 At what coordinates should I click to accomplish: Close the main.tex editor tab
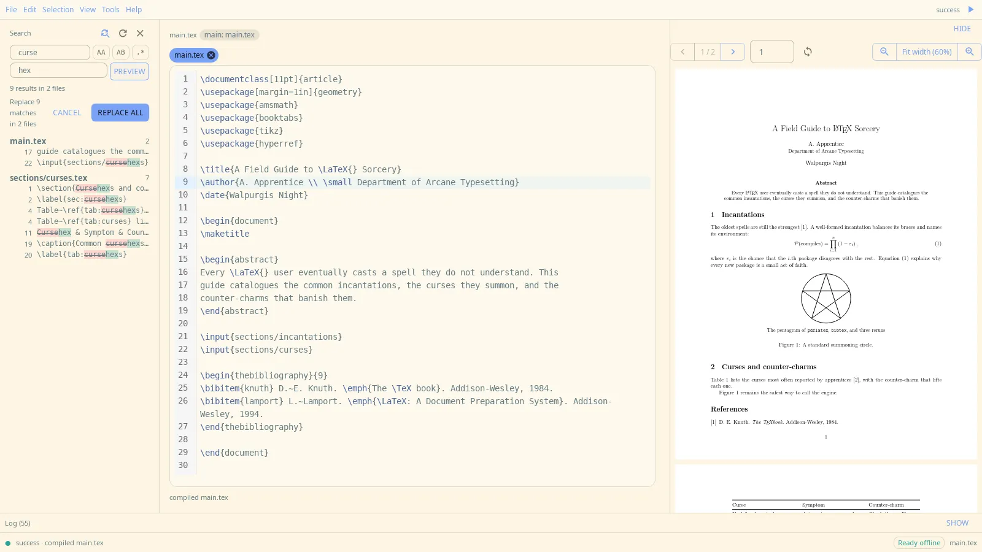(211, 55)
